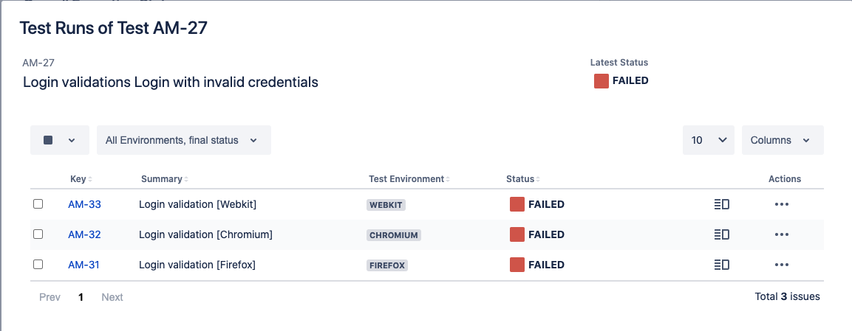
Task: Tick the checkbox for AM-33 row
Action: point(38,203)
